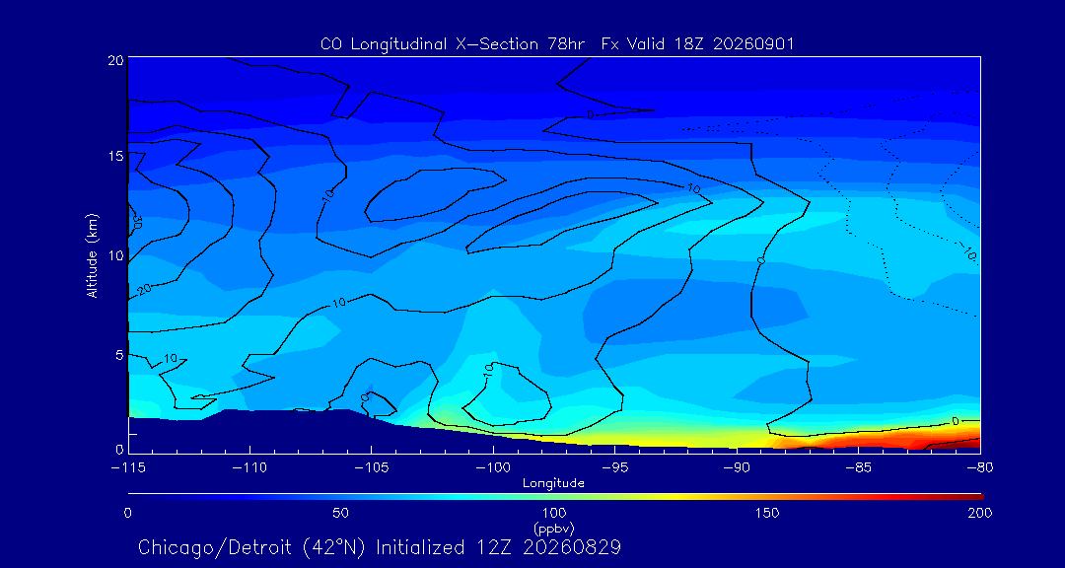This screenshot has width=1065, height=568.
Task: Click the Valid 18Z 20260901 text in the title
Action: [x=713, y=44]
